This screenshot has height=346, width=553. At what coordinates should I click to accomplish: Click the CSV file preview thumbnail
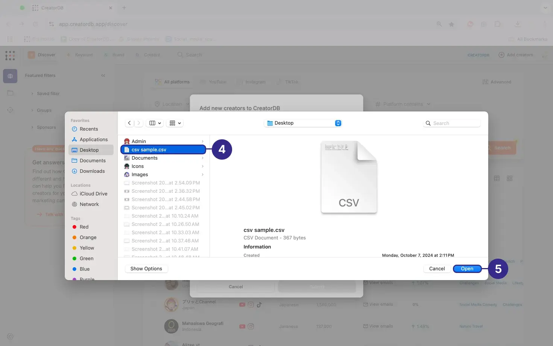(x=349, y=177)
